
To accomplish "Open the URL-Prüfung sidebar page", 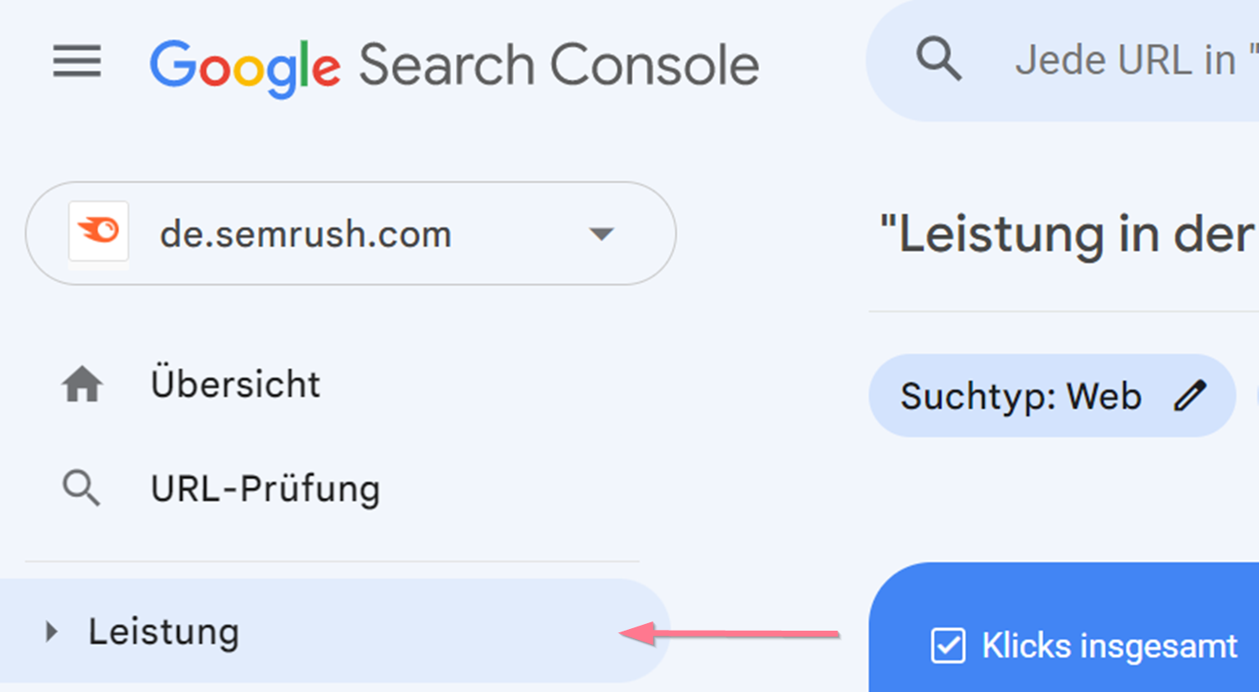I will point(265,487).
